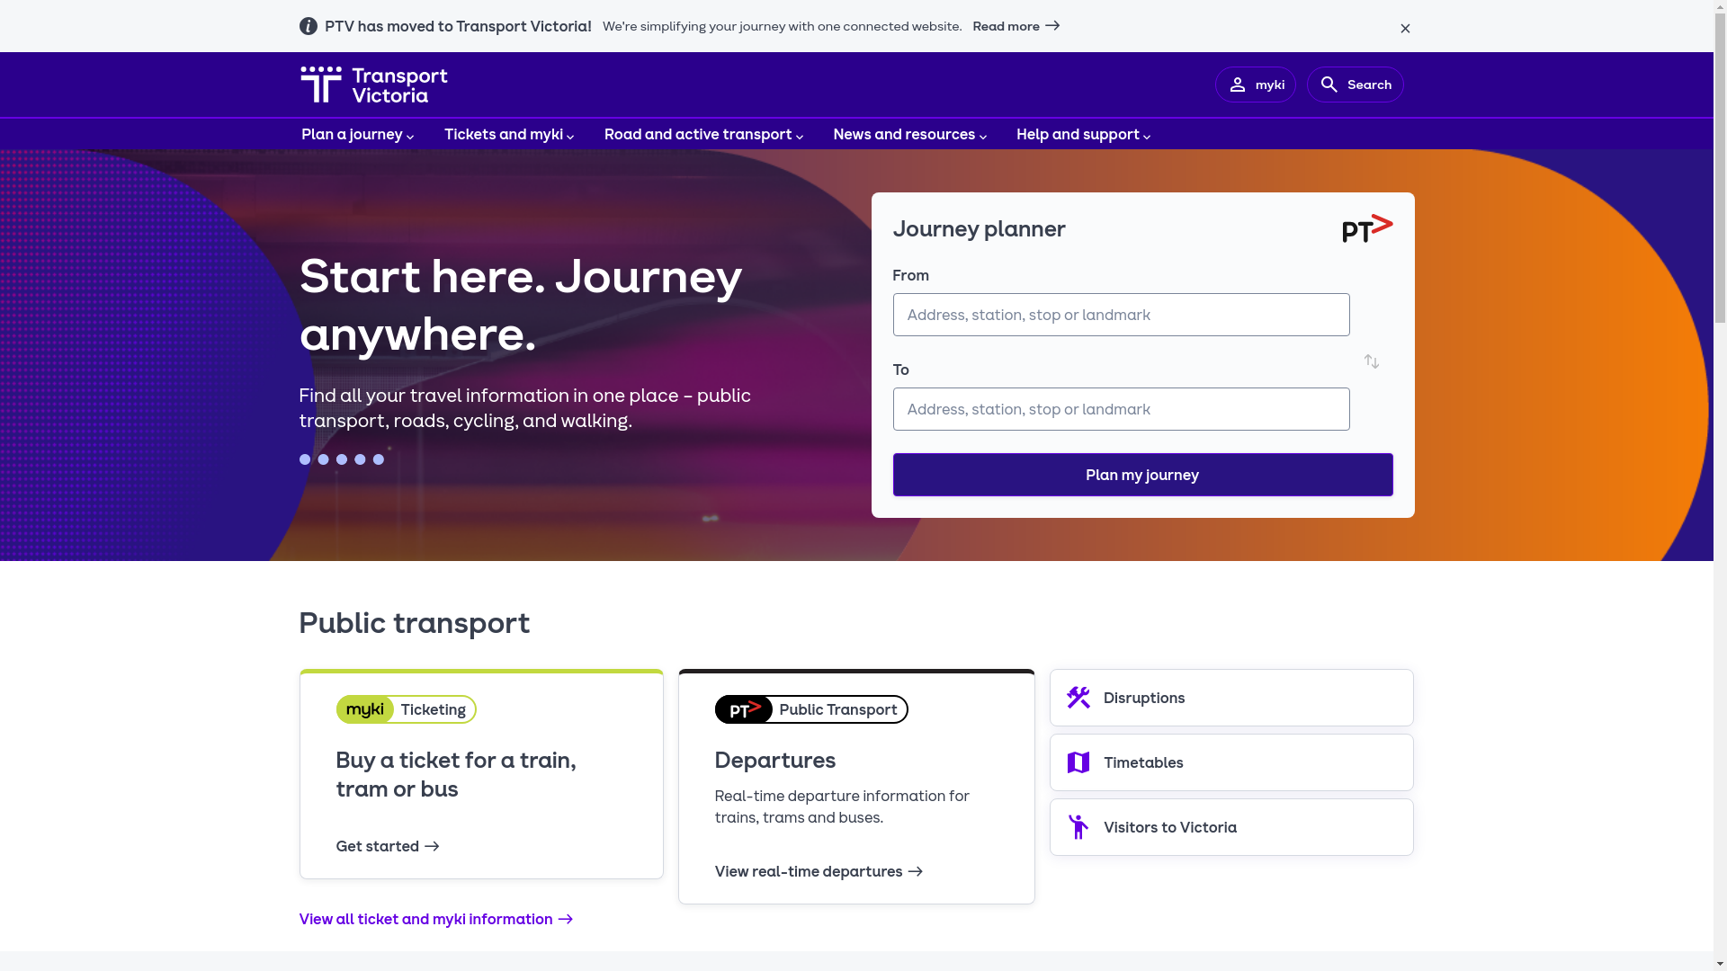1727x971 pixels.
Task: Open the Transport Victoria logo homepage
Action: pyautogui.click(x=373, y=85)
